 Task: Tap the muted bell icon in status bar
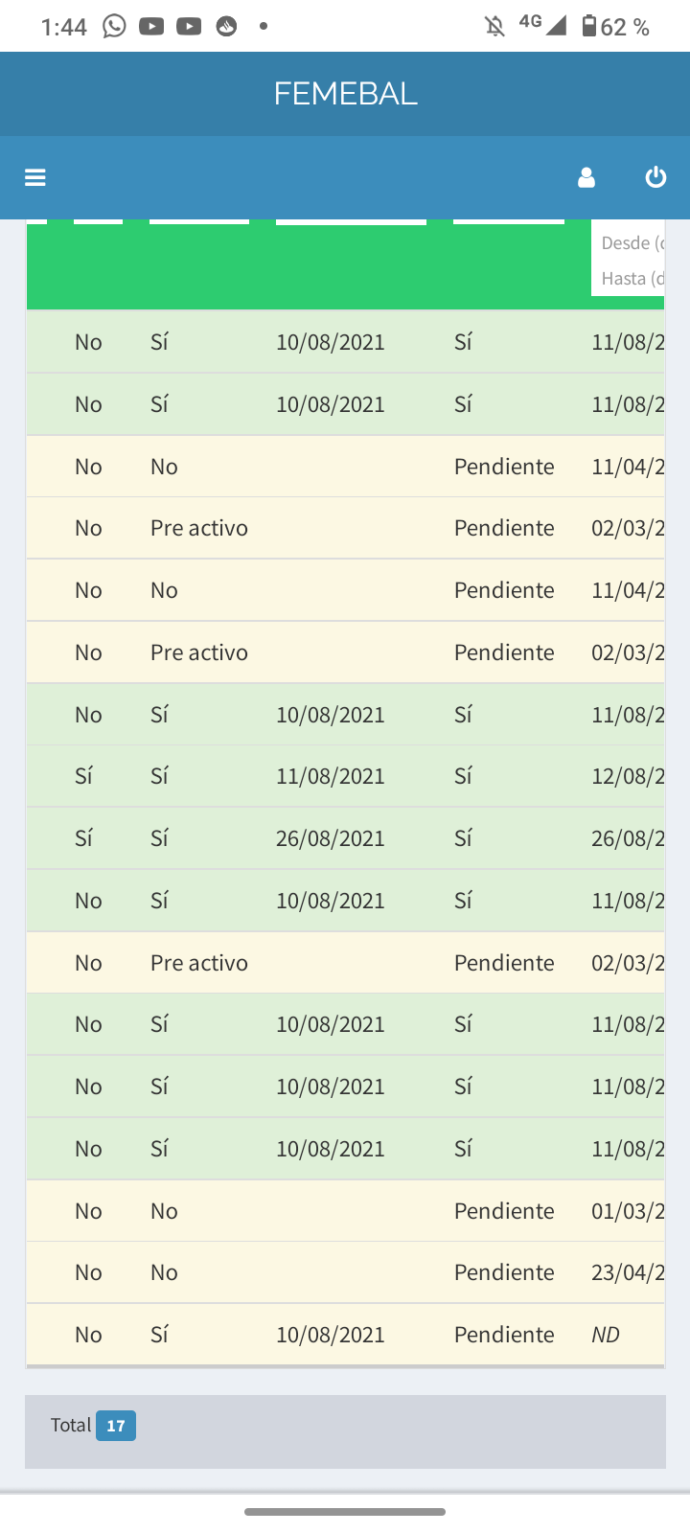(x=494, y=26)
